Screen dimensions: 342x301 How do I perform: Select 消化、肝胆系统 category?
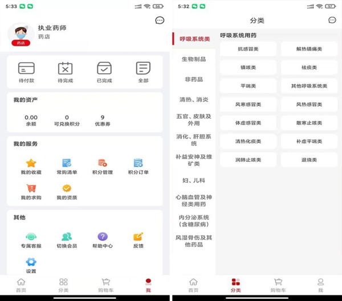[x=194, y=140]
